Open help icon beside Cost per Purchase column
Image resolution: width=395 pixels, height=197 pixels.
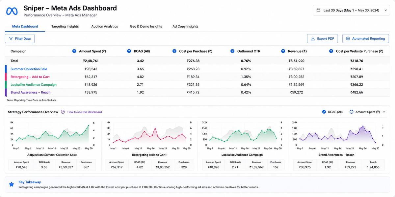coord(174,51)
